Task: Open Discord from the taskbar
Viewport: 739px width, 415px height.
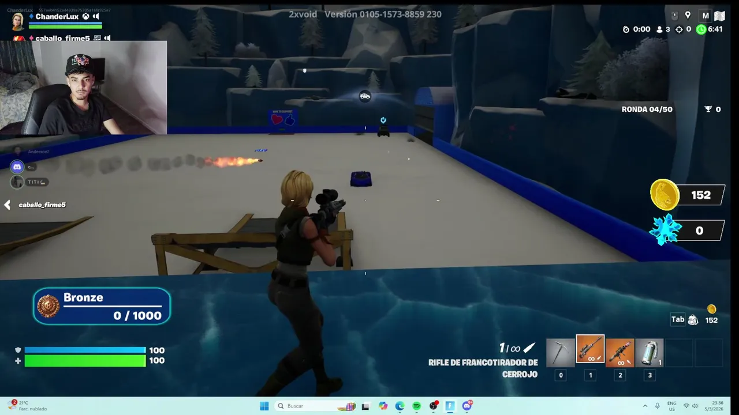Action: [467, 406]
